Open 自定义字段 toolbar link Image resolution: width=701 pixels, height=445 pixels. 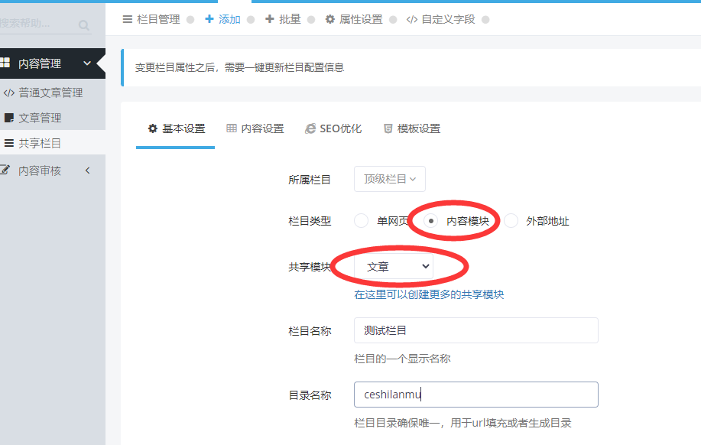pyautogui.click(x=448, y=19)
